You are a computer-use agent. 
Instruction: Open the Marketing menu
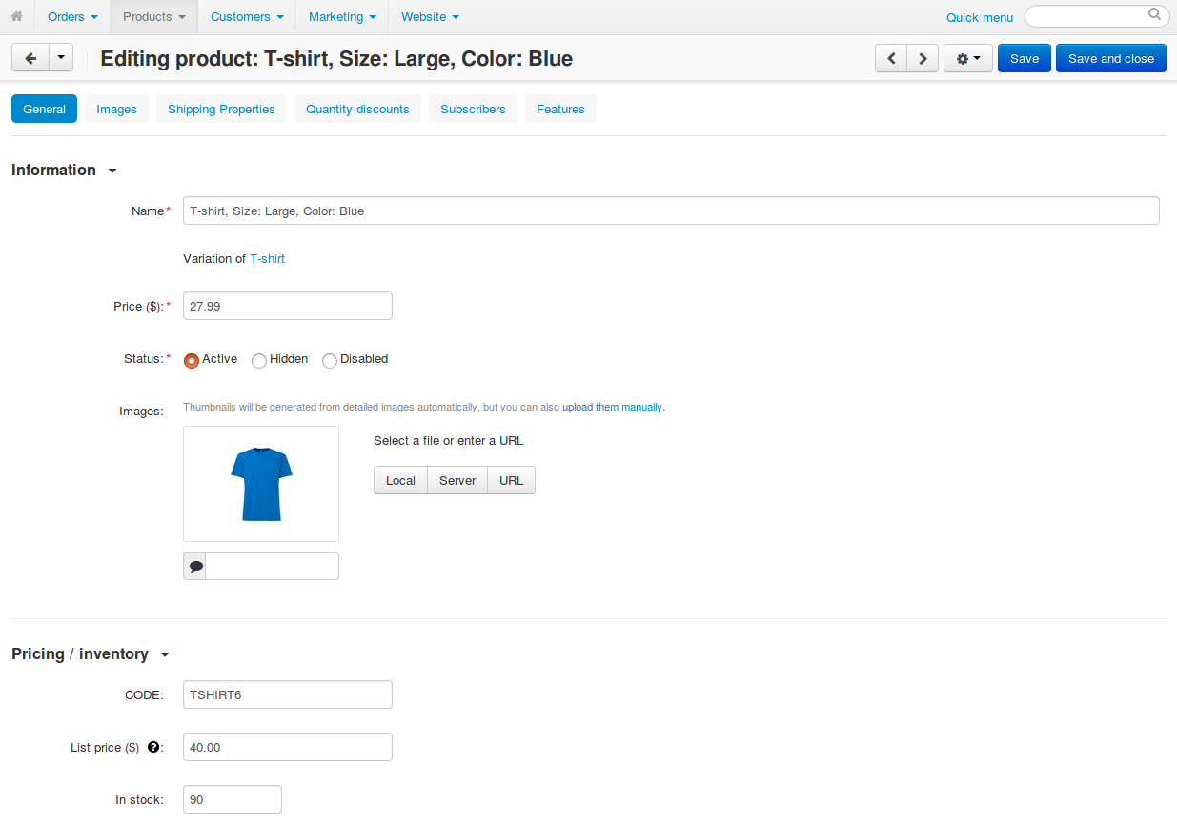click(x=342, y=16)
